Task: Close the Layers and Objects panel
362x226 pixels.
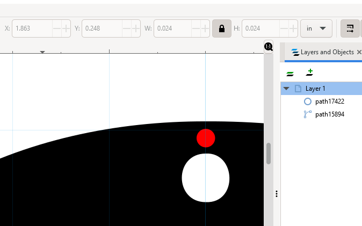Action: tap(359, 52)
